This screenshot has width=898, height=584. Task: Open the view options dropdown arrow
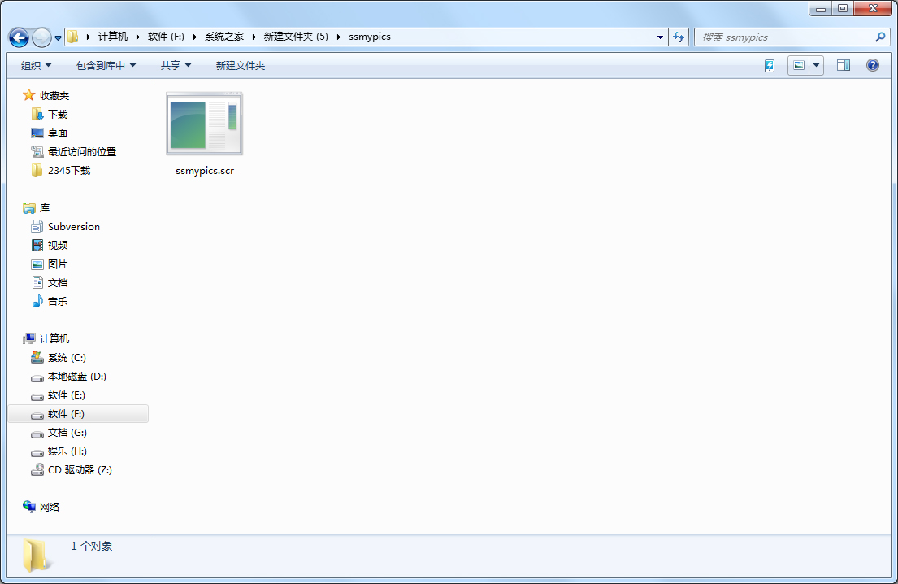coord(816,66)
